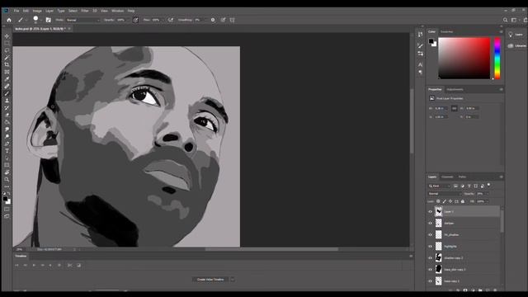
Task: Select the Crop tool in toolbar
Action: (7, 64)
